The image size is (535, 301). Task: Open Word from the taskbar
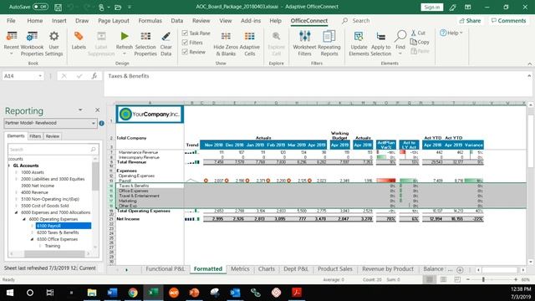click(x=112, y=293)
